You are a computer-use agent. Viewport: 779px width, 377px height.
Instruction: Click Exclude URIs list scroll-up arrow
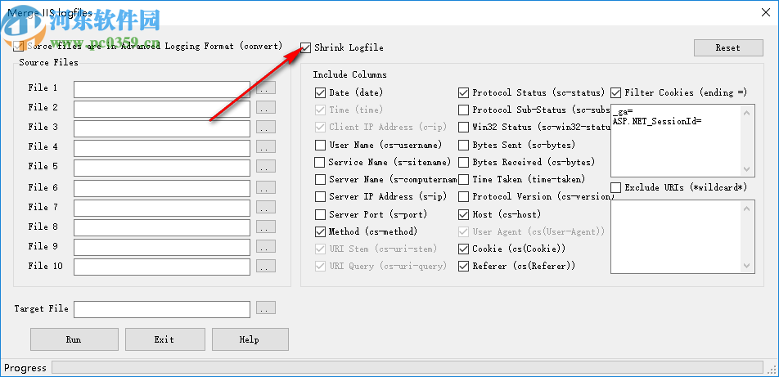click(747, 208)
